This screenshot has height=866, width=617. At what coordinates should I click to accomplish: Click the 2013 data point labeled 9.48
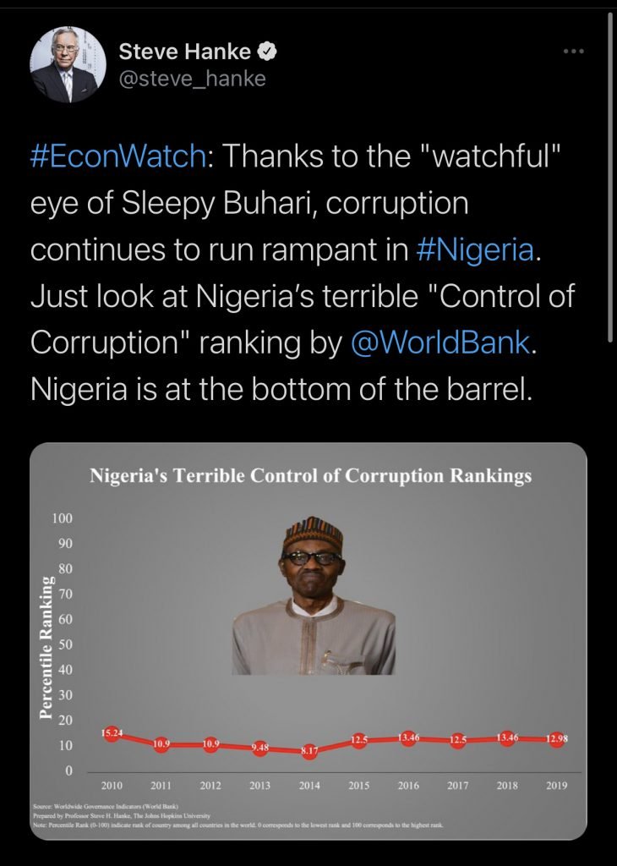click(260, 748)
